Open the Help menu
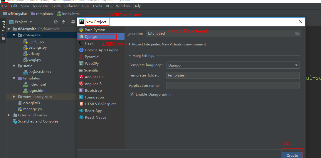 (137, 6)
